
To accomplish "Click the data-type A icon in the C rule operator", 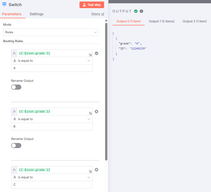I will [15, 177].
